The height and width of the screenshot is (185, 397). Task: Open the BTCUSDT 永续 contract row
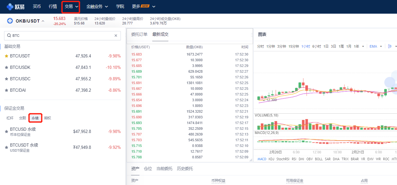tap(62, 148)
